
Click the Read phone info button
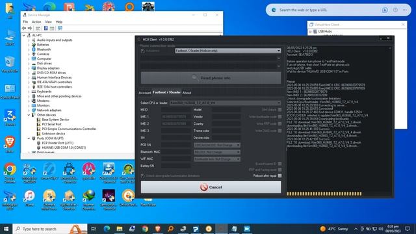click(211, 78)
